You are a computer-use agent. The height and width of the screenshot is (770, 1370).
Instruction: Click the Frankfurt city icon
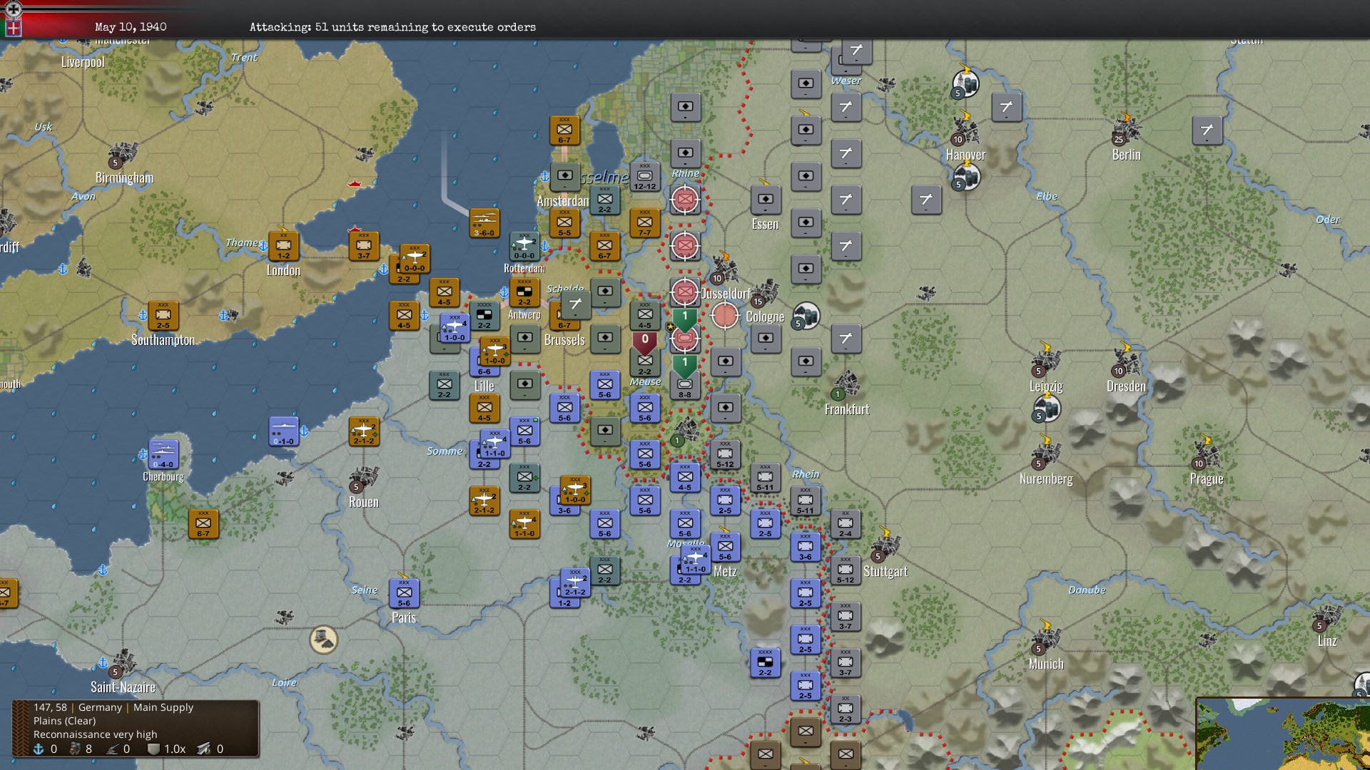pos(847,386)
